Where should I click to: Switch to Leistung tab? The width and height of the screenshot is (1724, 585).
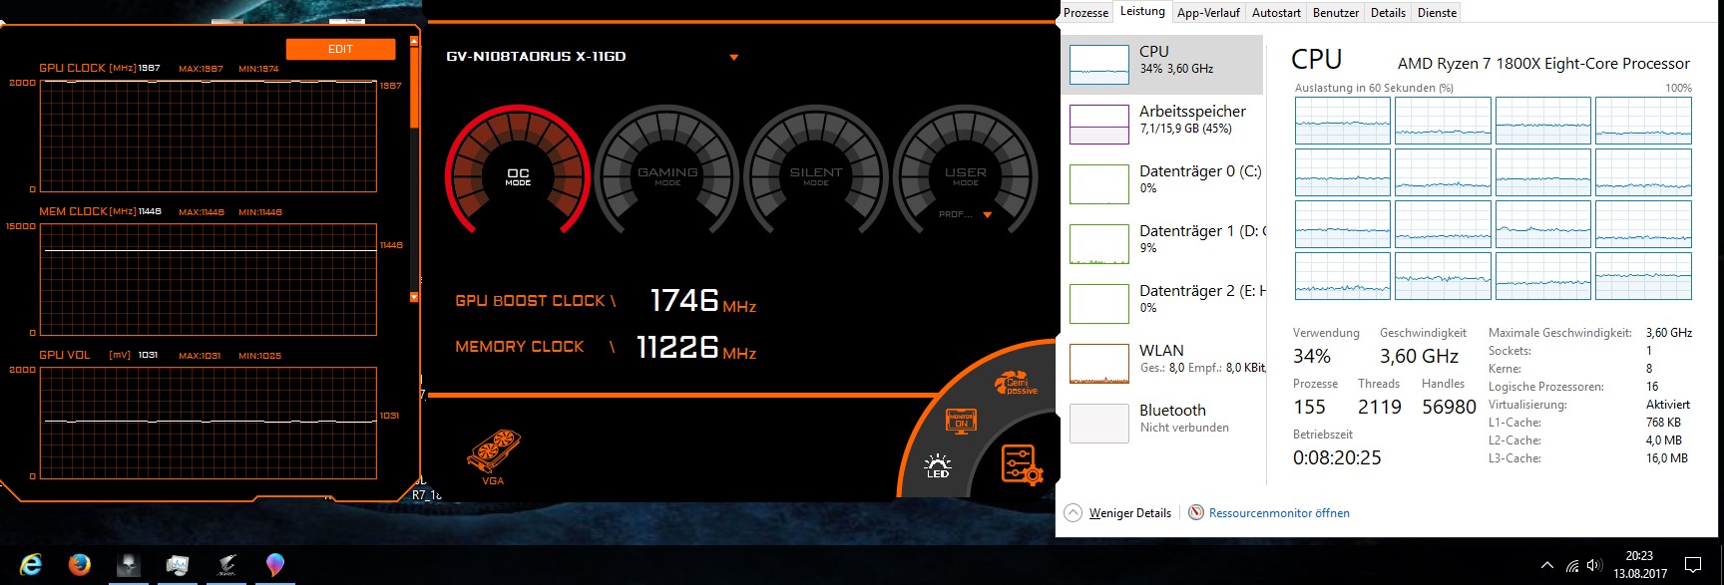click(1142, 12)
